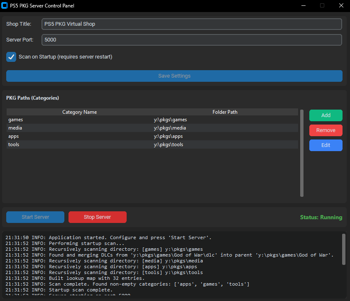Edit the selected category path

tap(326, 145)
